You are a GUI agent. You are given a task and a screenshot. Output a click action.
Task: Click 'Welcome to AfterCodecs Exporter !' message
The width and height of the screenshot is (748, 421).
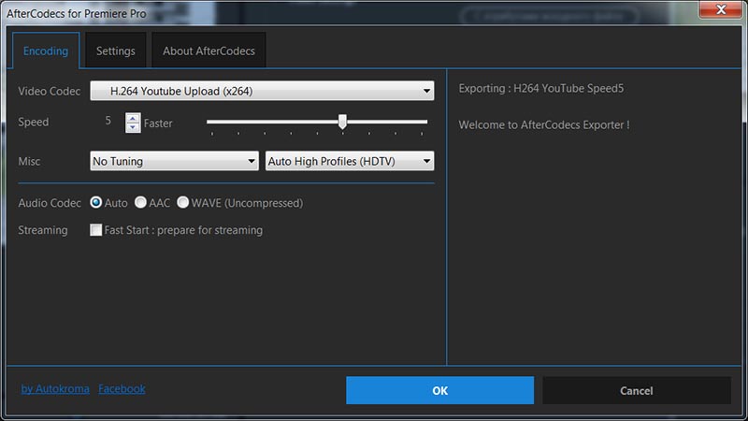[x=544, y=125]
